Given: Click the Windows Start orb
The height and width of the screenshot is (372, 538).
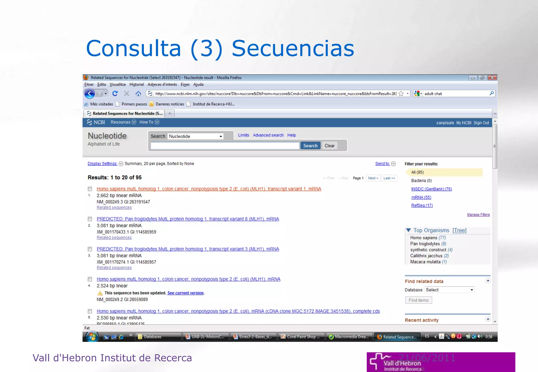Looking at the screenshot, I should click(92, 337).
